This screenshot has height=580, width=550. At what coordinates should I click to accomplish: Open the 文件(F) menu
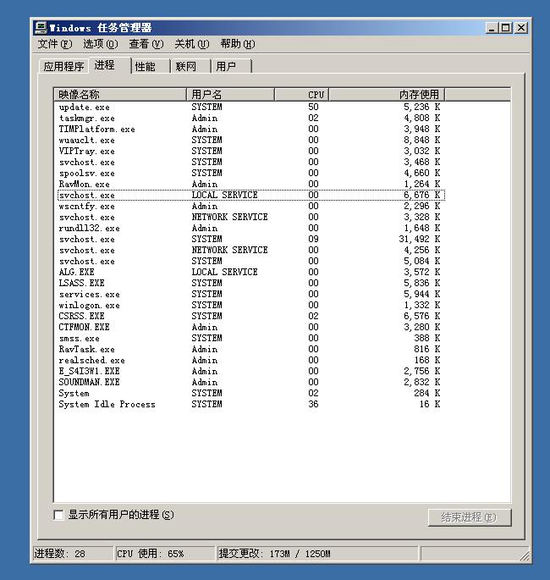click(x=55, y=44)
